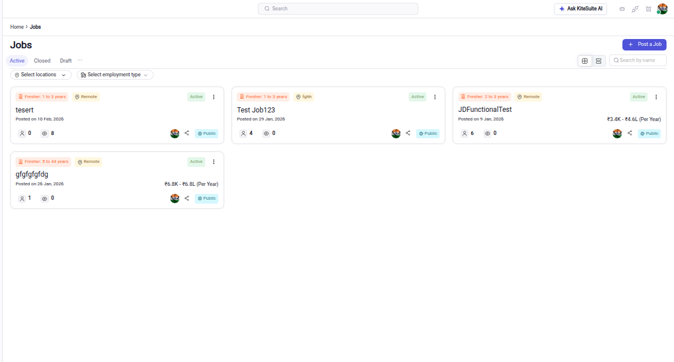Open the alarm clock reminders icon

648,9
